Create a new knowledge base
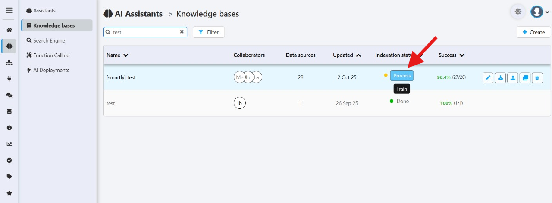The height and width of the screenshot is (203, 552). pyautogui.click(x=533, y=32)
